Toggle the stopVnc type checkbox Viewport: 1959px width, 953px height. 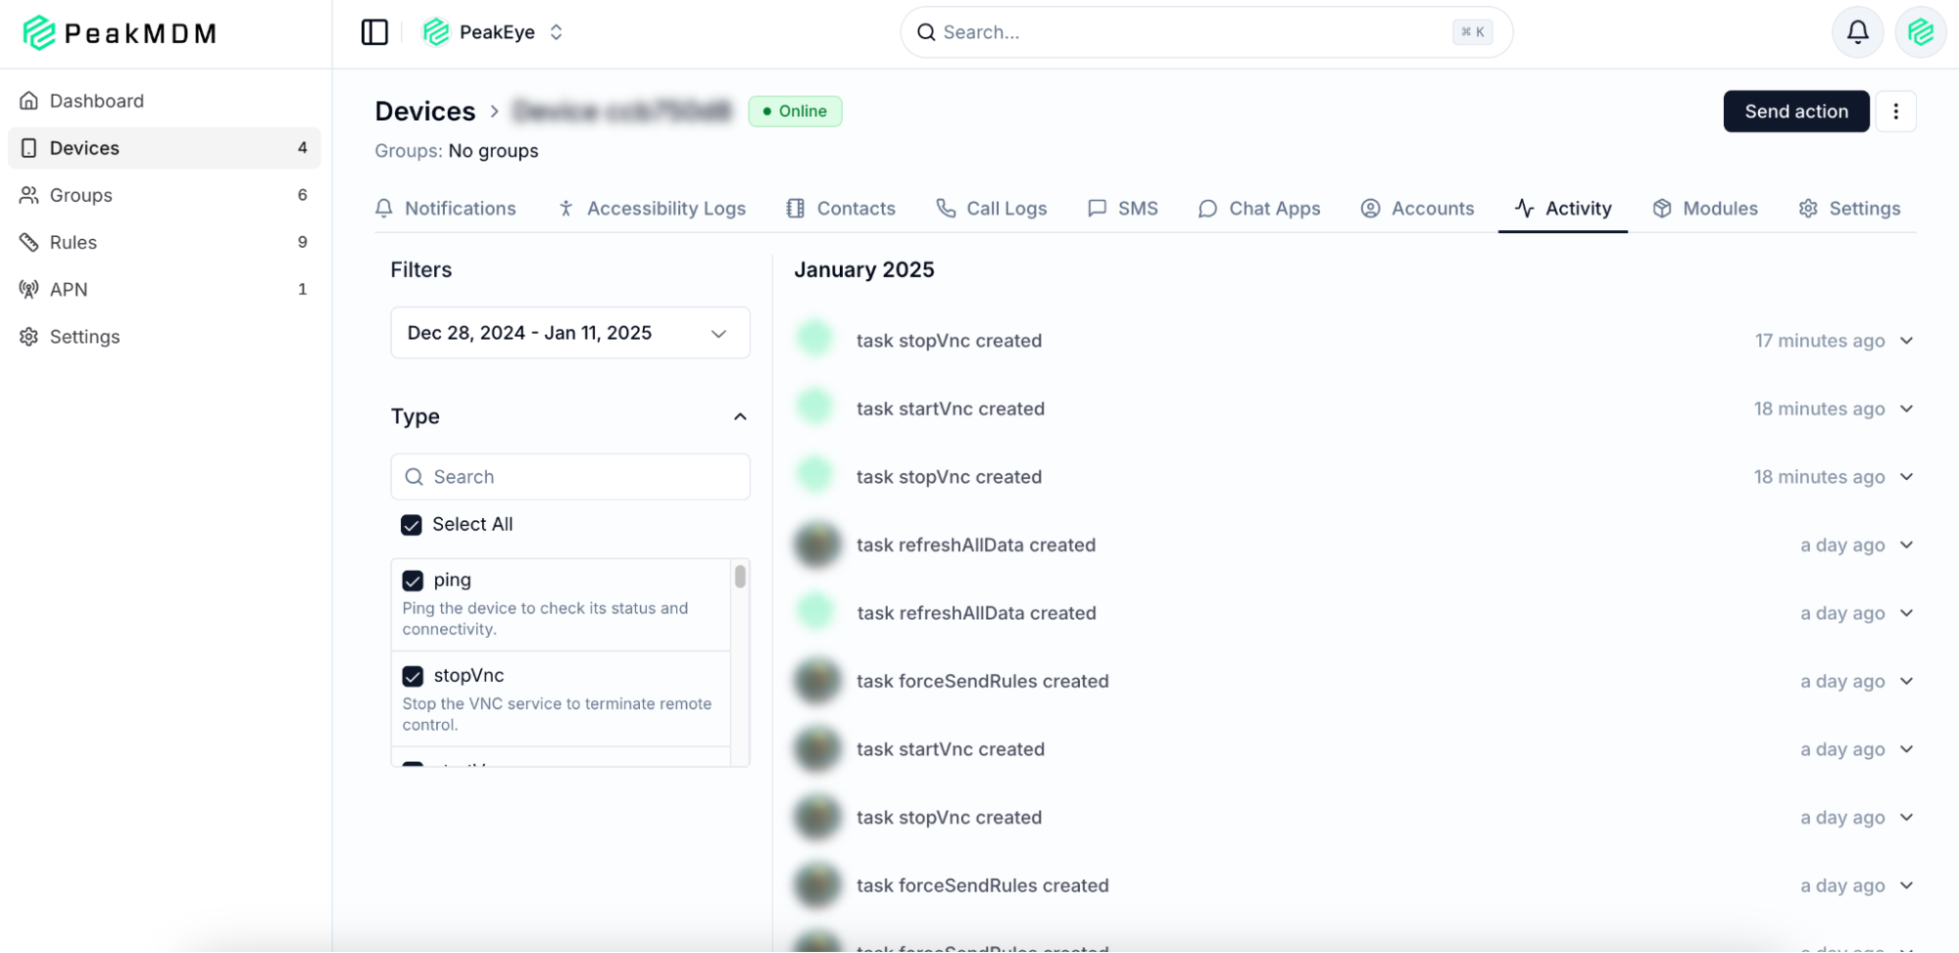click(x=413, y=677)
